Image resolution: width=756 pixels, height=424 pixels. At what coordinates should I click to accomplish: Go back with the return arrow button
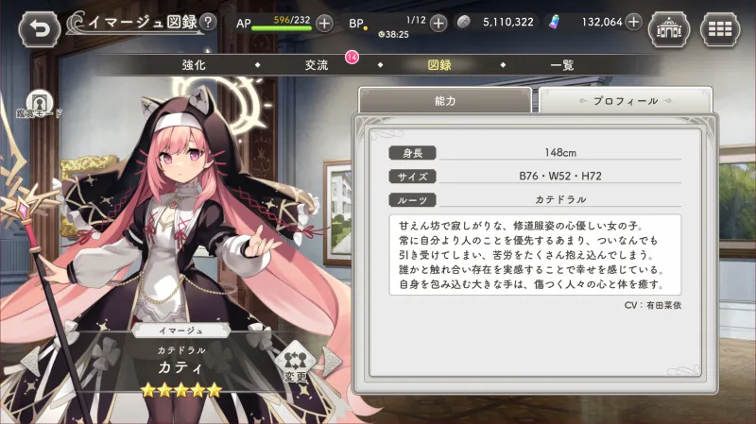click(40, 29)
